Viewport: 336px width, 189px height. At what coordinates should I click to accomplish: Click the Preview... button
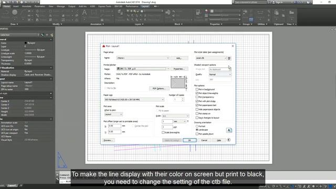109,140
